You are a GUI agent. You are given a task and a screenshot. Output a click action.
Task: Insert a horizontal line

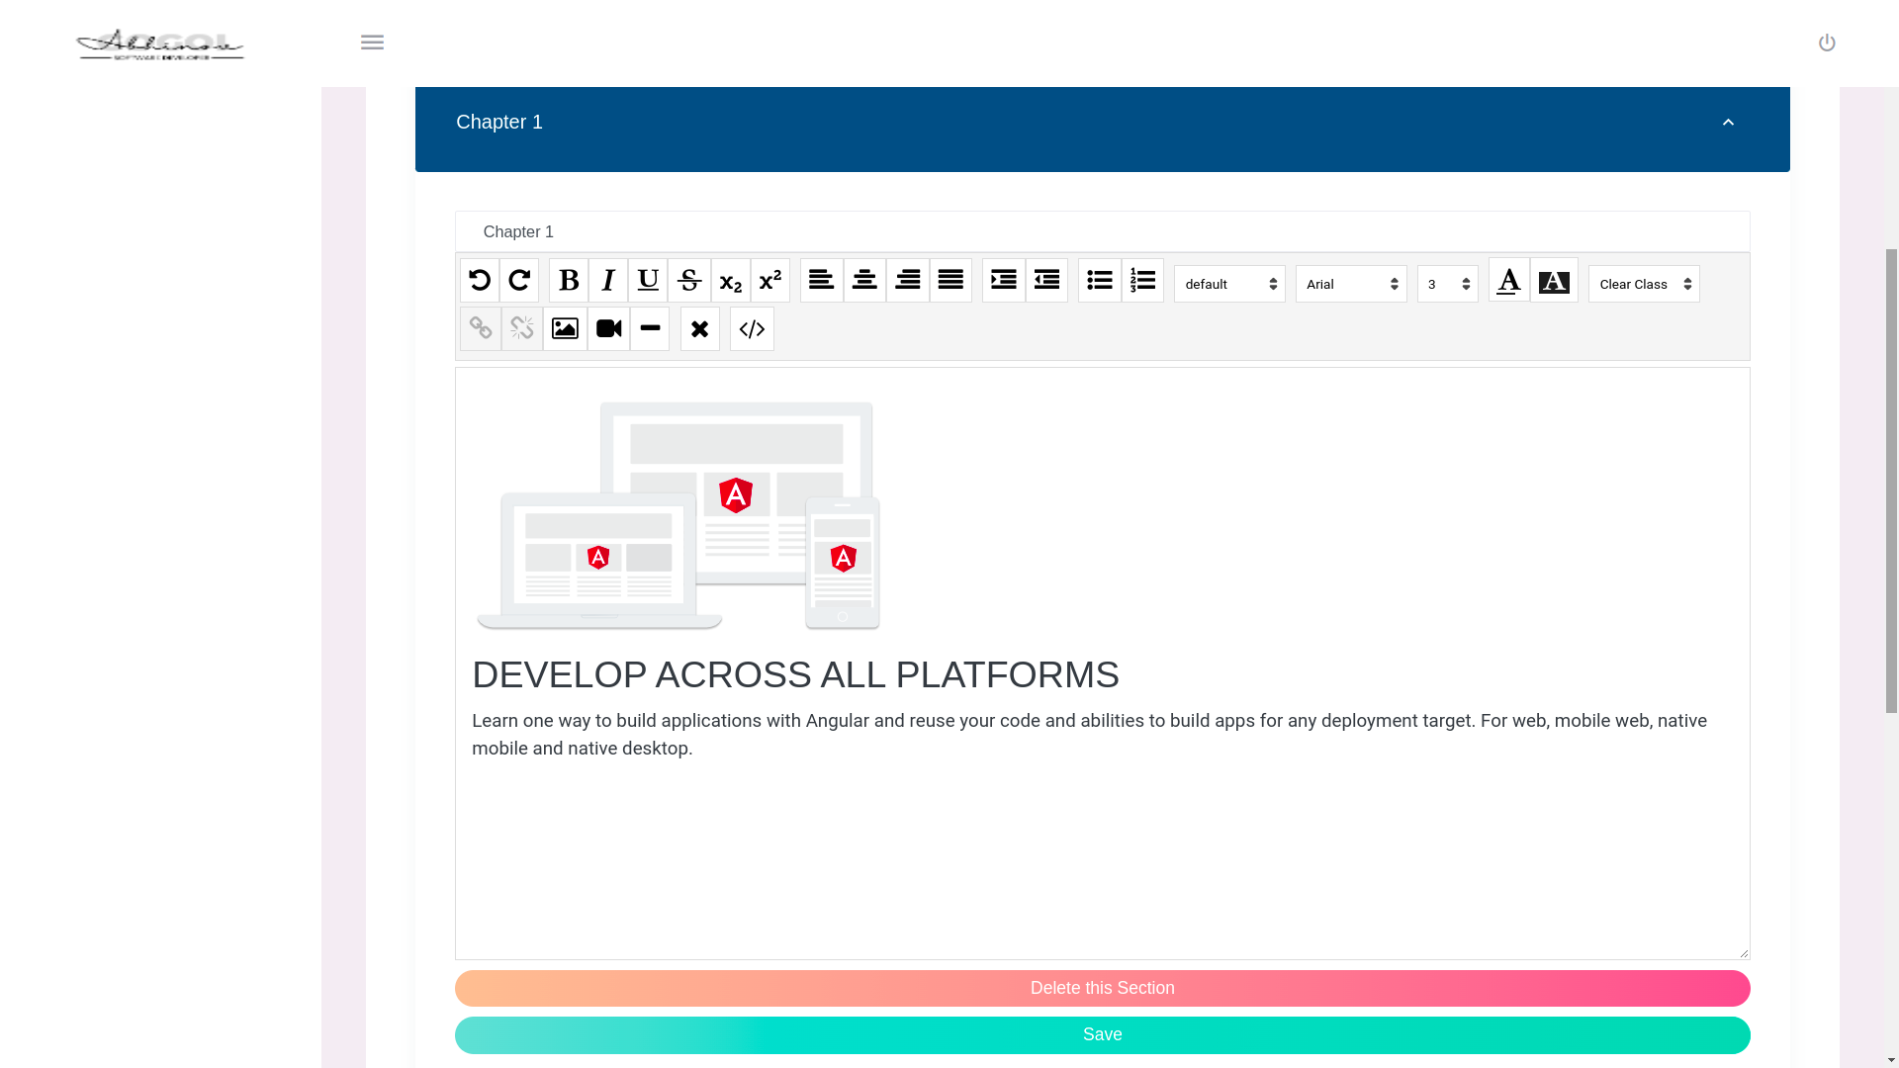coord(650,328)
